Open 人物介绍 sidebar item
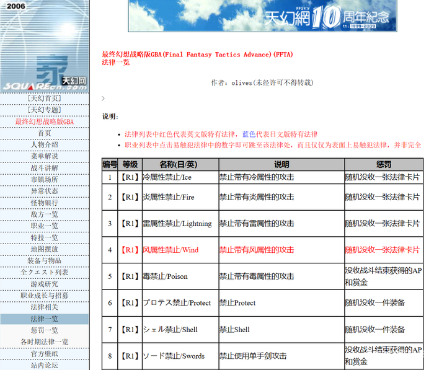Viewport: 434px width, 370px height. (x=44, y=145)
